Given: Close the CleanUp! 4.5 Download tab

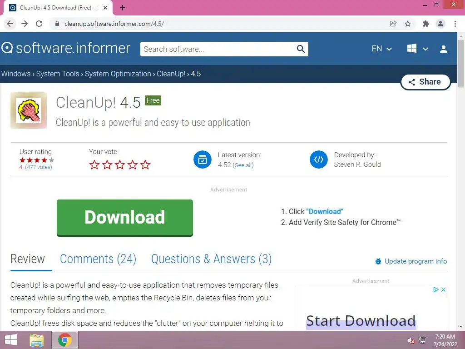Looking at the screenshot, I should click(x=105, y=8).
